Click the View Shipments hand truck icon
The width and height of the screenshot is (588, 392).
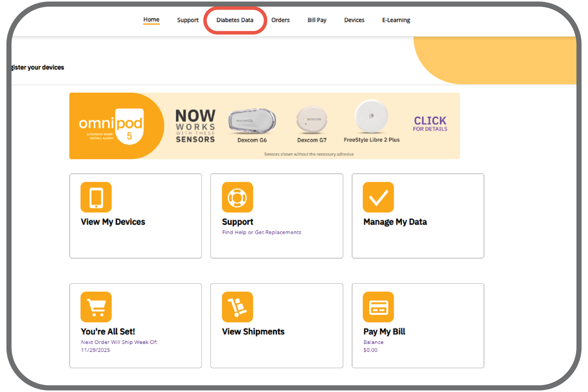click(237, 307)
